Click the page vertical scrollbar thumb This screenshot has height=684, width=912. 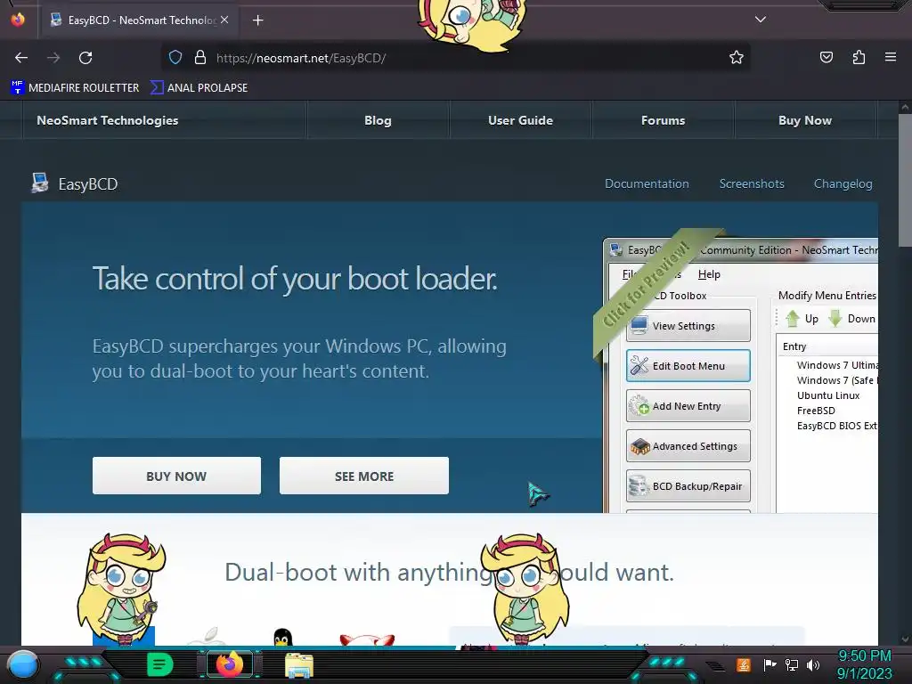[905, 180]
